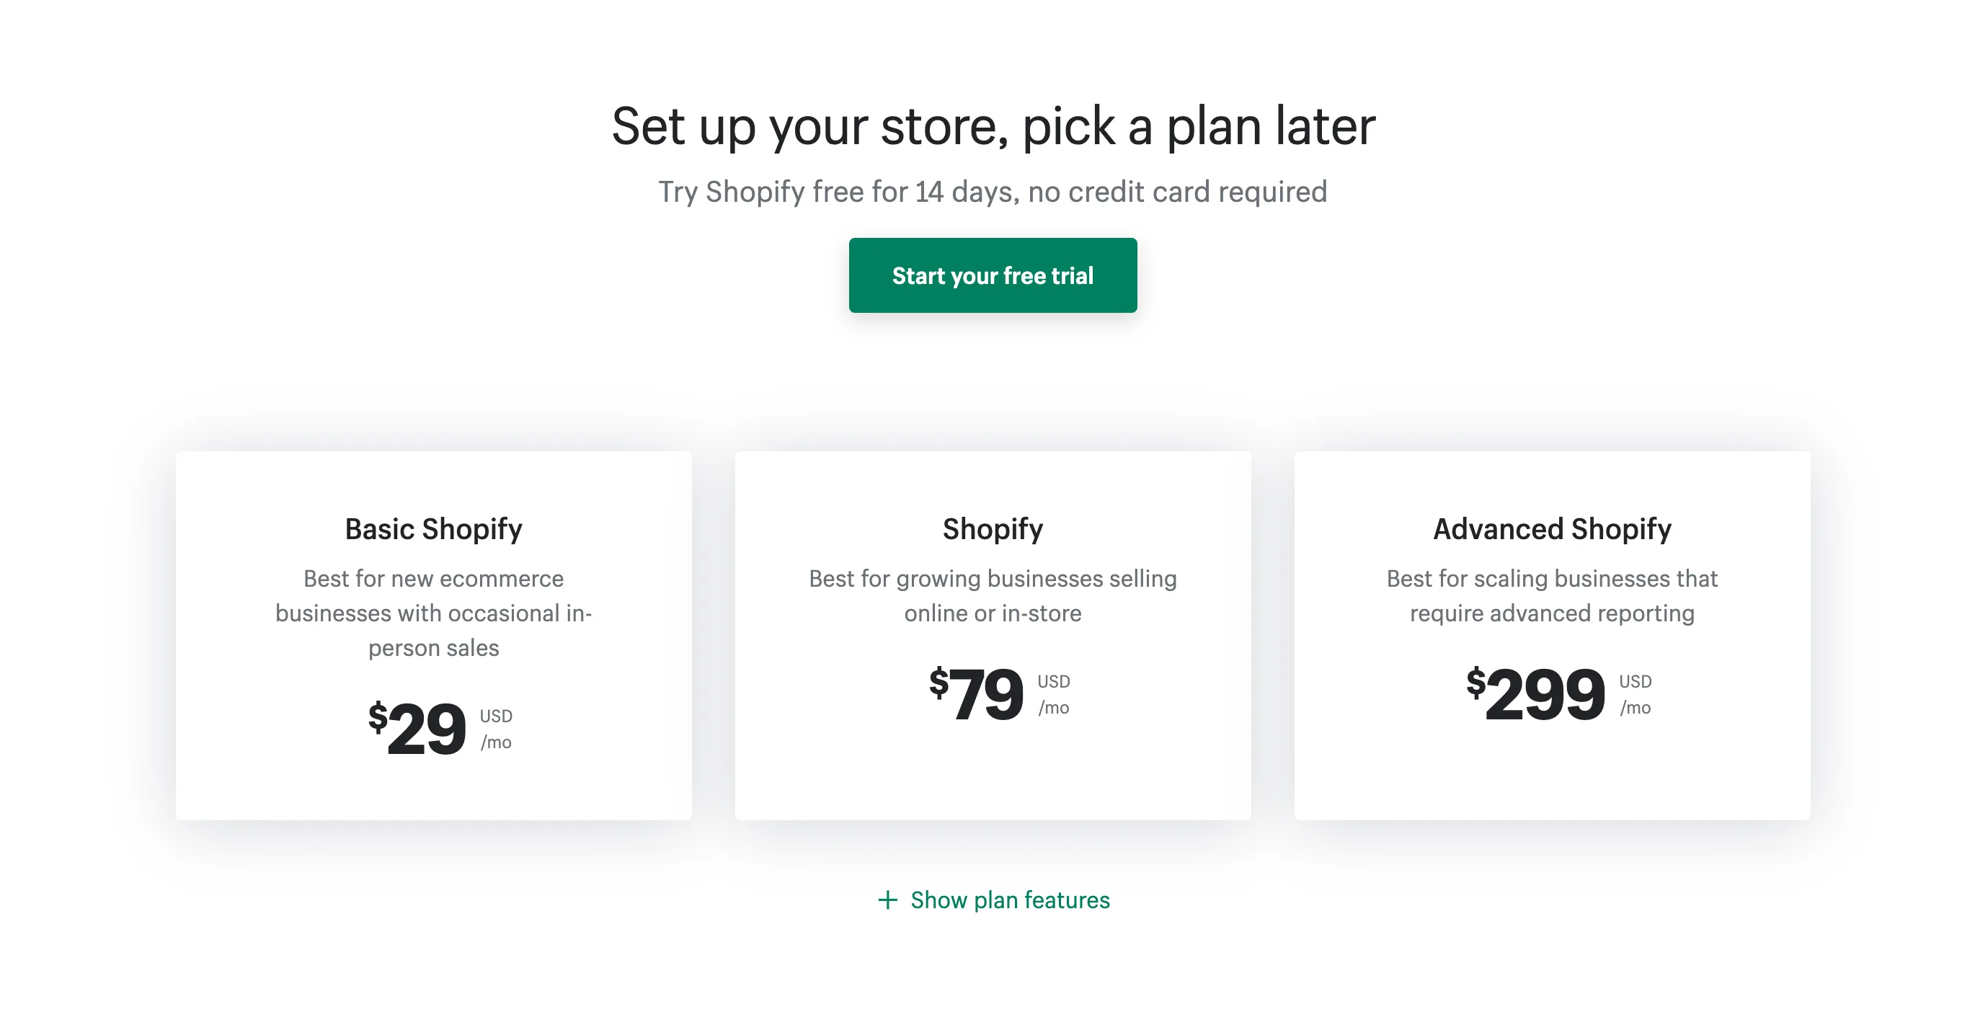Choose the Advanced Shopify plan heading
Screen dimensions: 1975x1012
1552,529
